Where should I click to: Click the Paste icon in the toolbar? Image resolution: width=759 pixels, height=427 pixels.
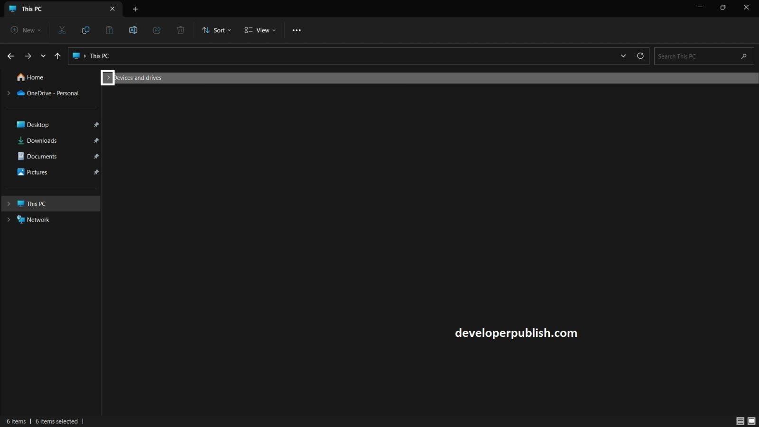pyautogui.click(x=109, y=30)
